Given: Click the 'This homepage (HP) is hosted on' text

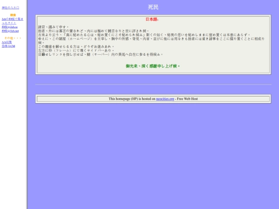Looking at the screenshot, I should tap(132, 99).
